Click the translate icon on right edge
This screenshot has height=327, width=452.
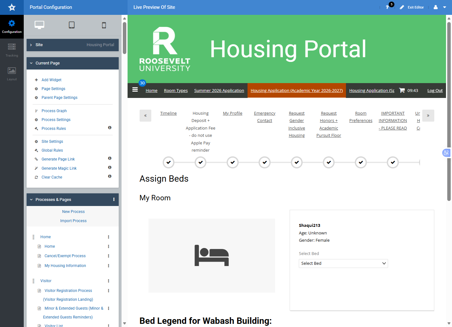[x=446, y=153]
